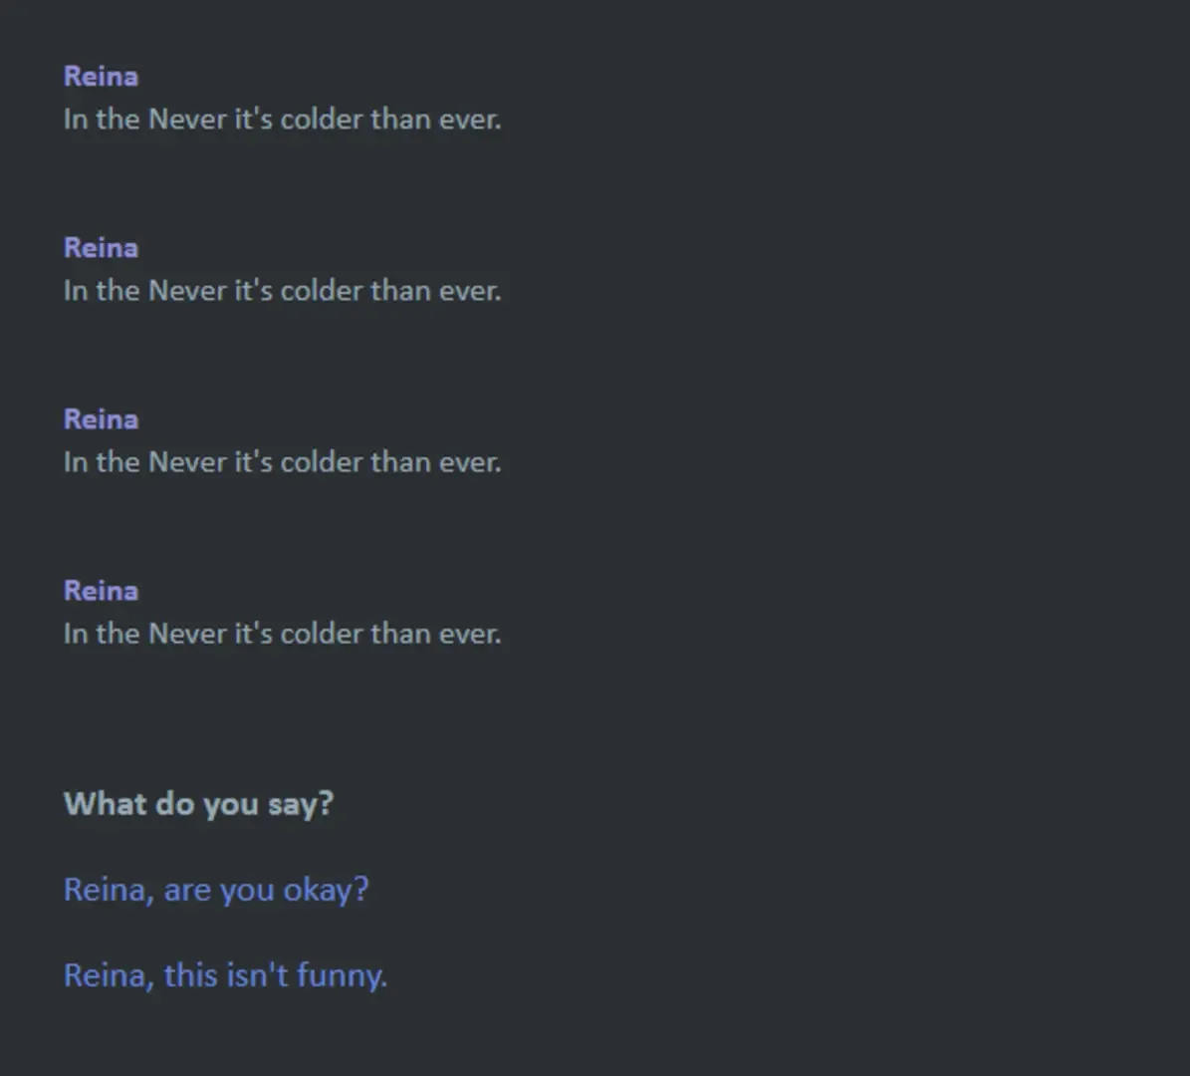Click Reina's first "colder than ever" message

pyautogui.click(x=282, y=120)
